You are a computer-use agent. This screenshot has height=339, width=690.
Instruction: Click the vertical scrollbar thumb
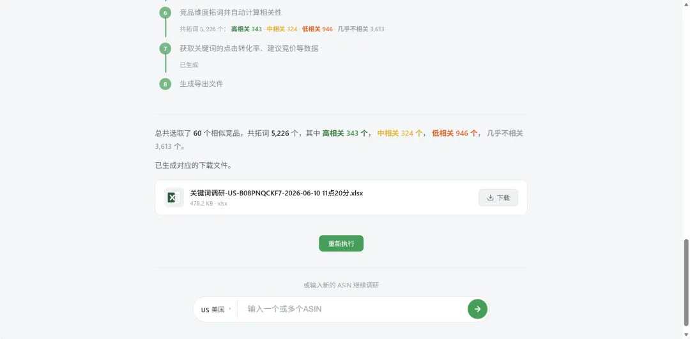tap(686, 282)
